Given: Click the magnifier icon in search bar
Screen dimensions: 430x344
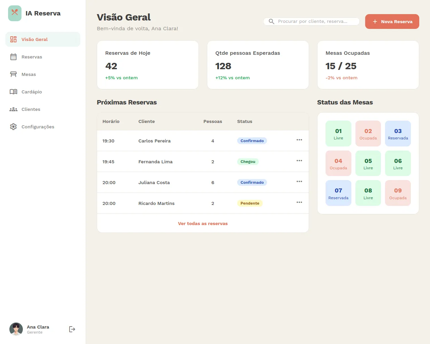Looking at the screenshot, I should click(x=271, y=21).
